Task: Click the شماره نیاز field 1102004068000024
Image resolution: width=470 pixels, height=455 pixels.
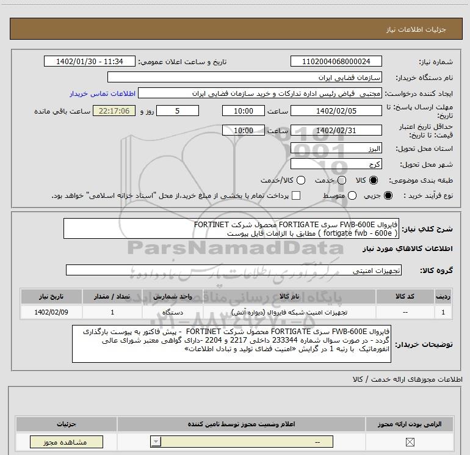Action: [336, 62]
